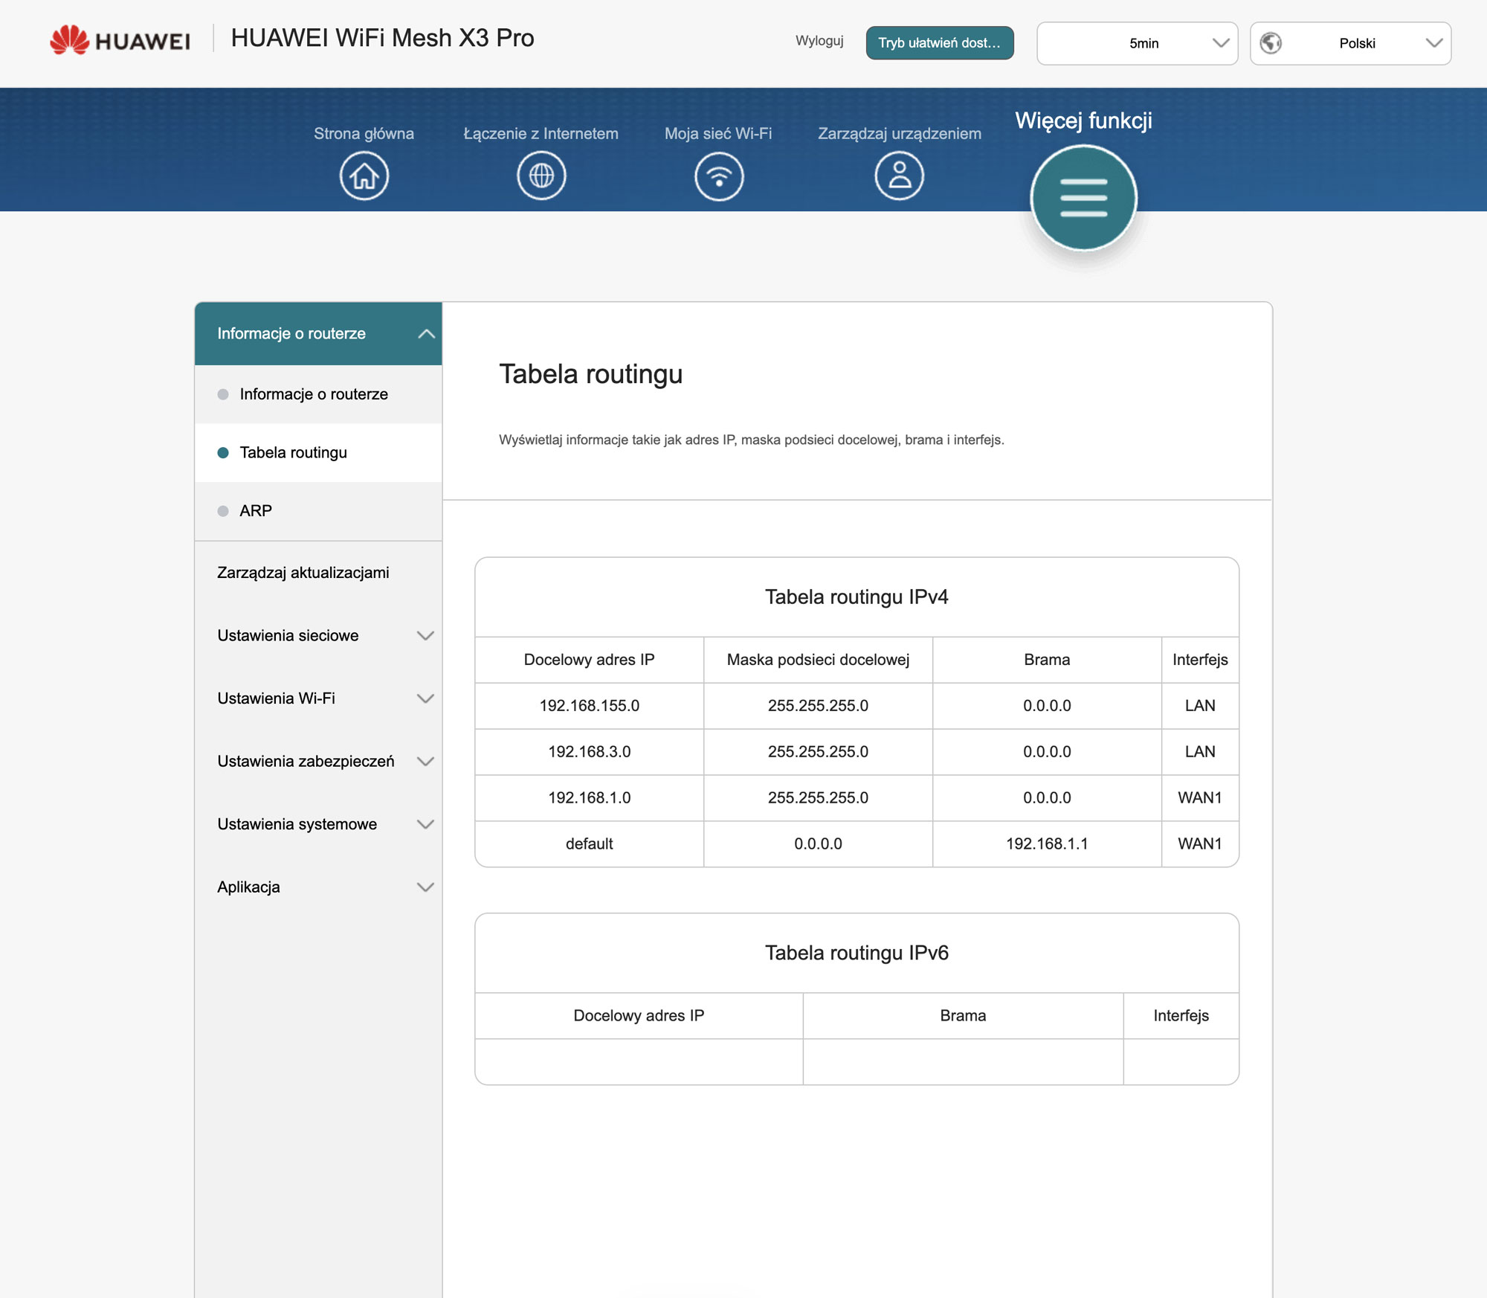1487x1298 pixels.
Task: Select the Tabela routingu sidebar item
Action: click(x=293, y=453)
